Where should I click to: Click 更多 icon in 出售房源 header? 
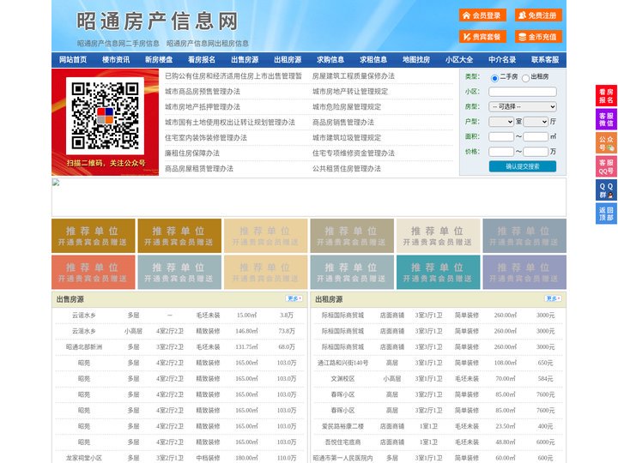tap(294, 298)
